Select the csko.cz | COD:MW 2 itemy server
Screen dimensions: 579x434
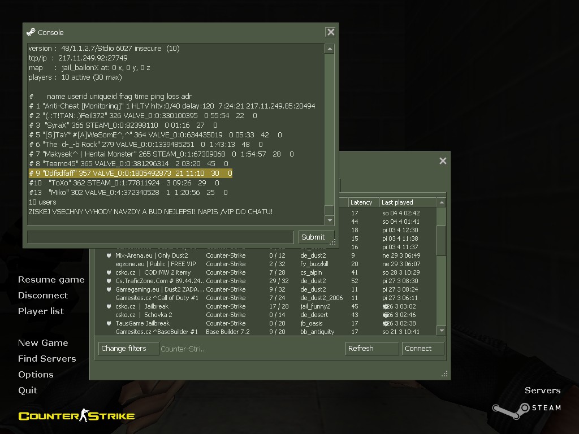click(266, 272)
